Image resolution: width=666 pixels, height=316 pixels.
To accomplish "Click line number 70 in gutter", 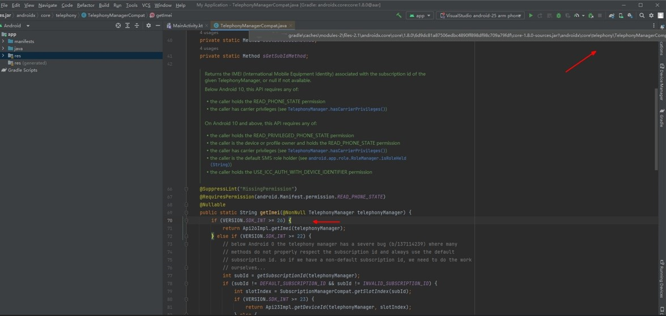I will [x=170, y=220].
